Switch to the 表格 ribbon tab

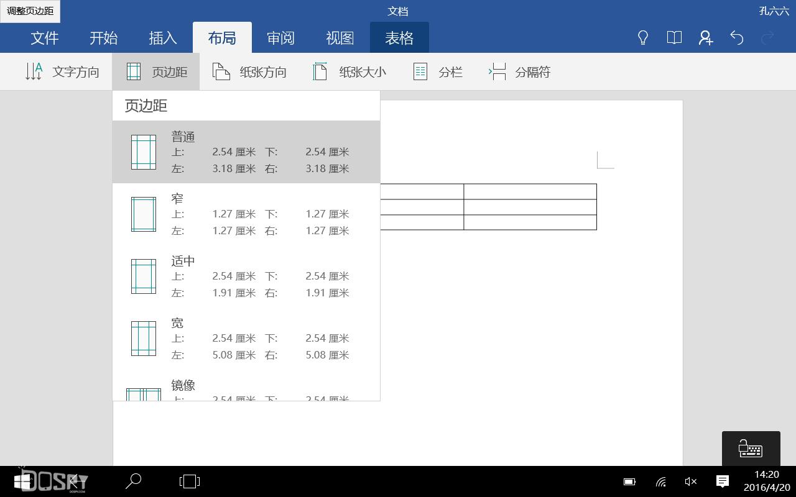[x=399, y=38]
